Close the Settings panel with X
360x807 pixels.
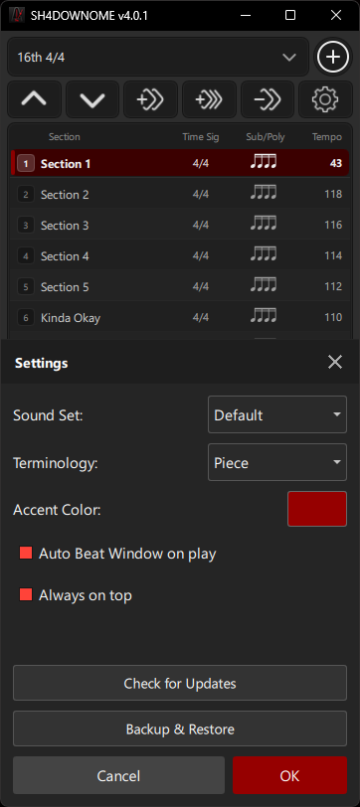[335, 363]
